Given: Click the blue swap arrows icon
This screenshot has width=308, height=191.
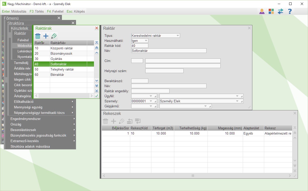Looking at the screenshot, I should coord(281,11).
